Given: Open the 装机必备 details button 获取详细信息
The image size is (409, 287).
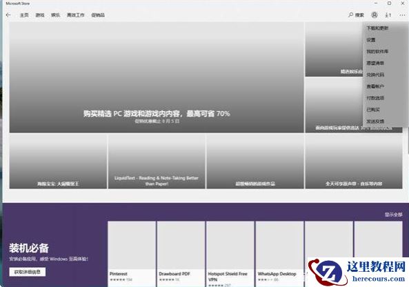Looking at the screenshot, I should [x=28, y=272].
